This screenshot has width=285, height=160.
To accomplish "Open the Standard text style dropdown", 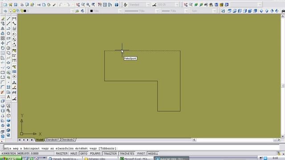I will (x=148, y=5).
